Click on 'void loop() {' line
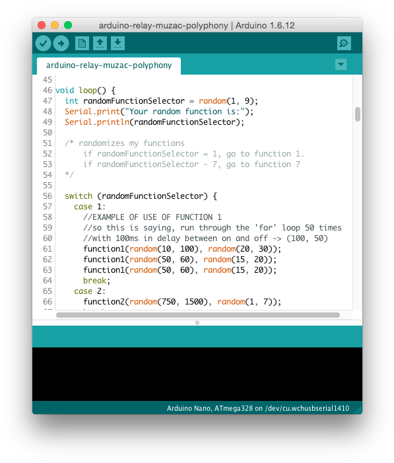 click(x=85, y=90)
